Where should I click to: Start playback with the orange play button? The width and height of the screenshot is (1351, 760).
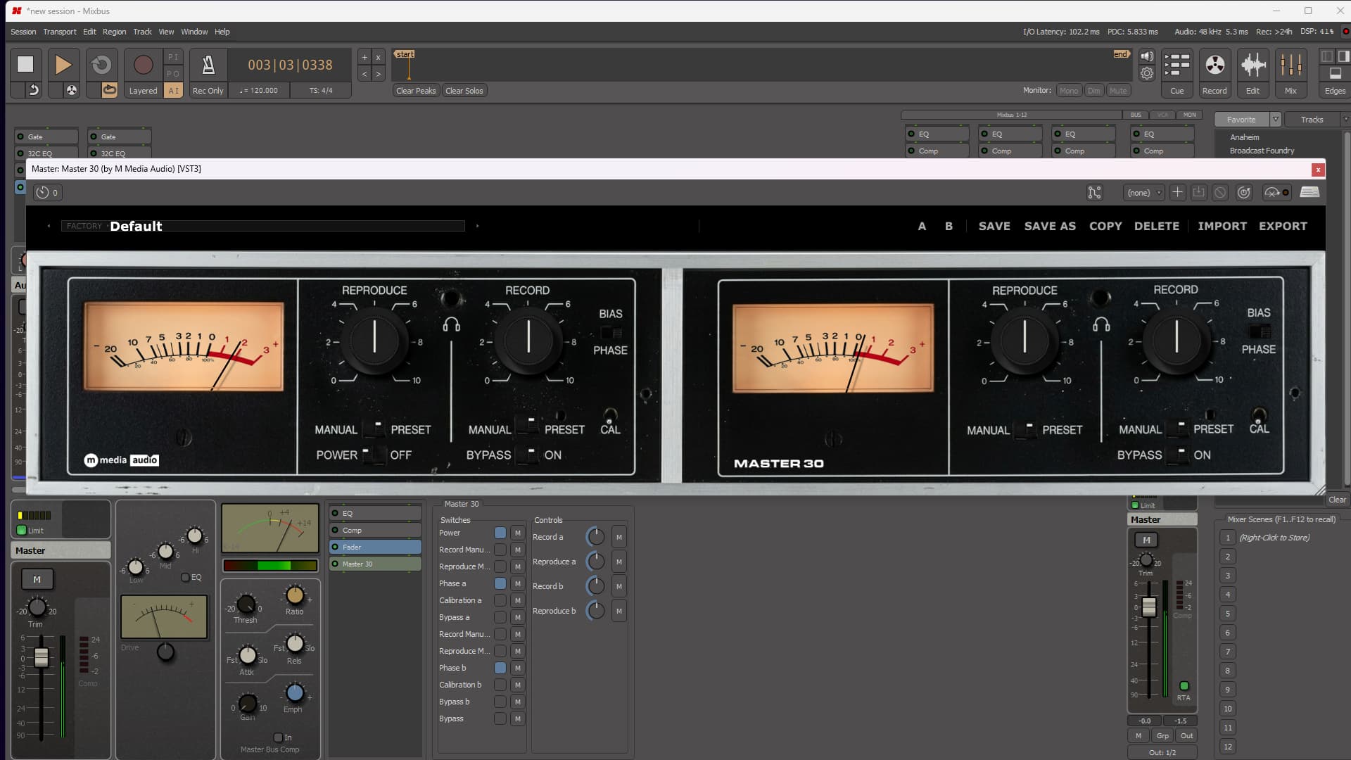[x=63, y=64]
